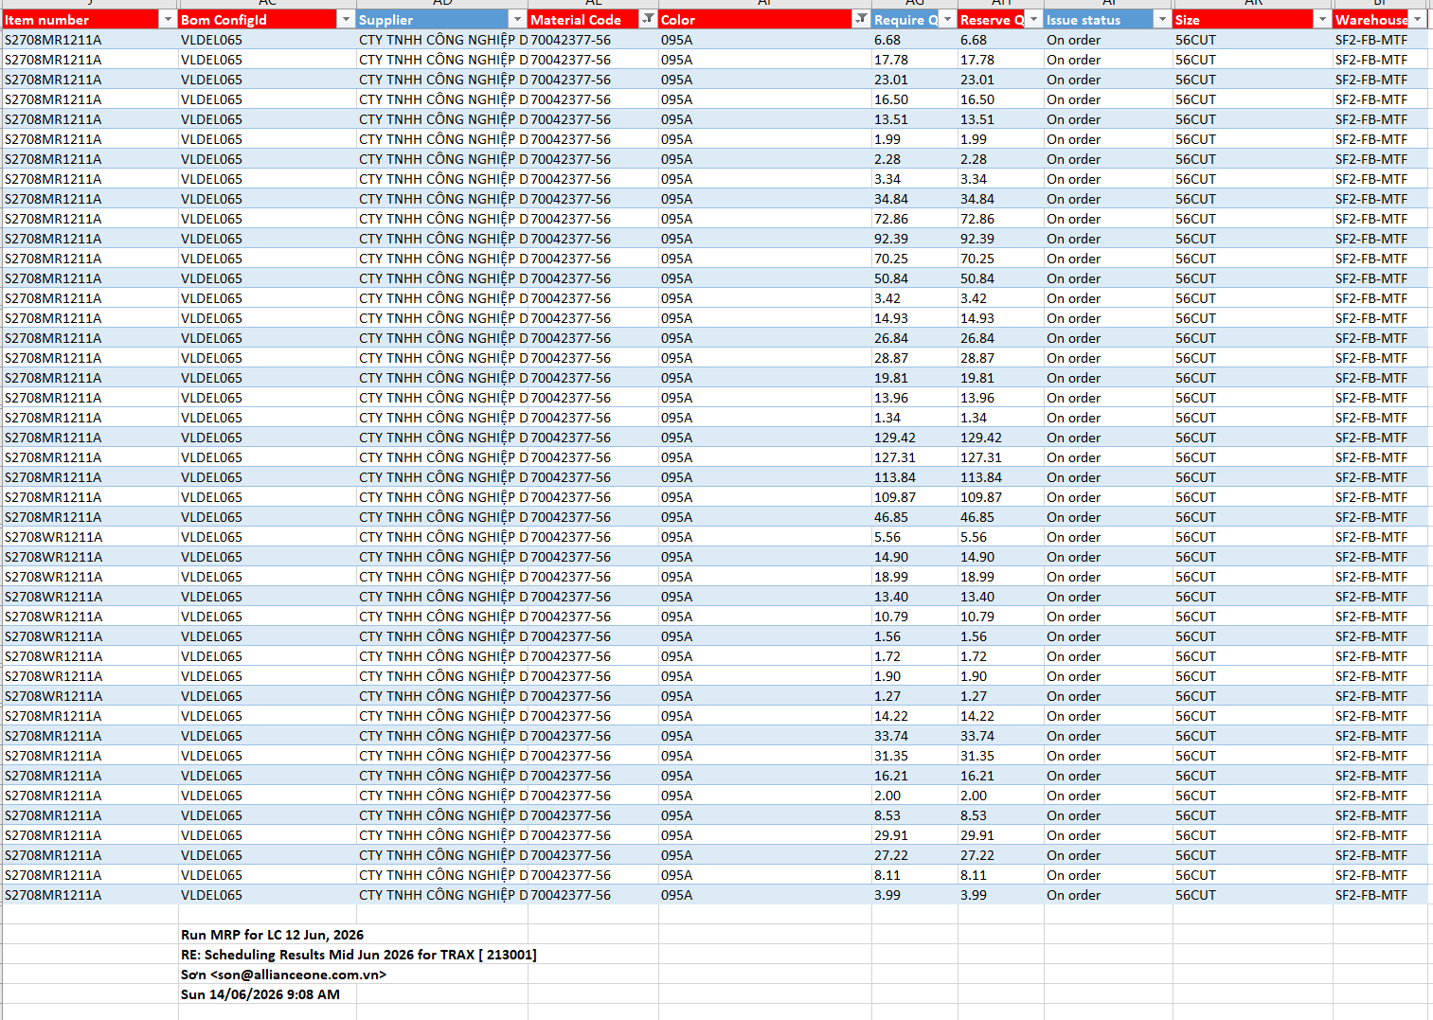The image size is (1433, 1020).
Task: Select the Require Q cell showing 34.84
Action: pyautogui.click(x=914, y=199)
